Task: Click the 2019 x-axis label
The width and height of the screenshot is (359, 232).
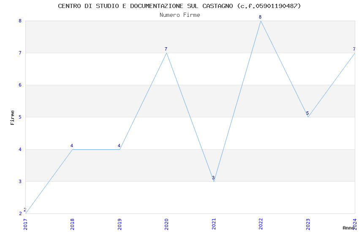Action: coord(120,224)
